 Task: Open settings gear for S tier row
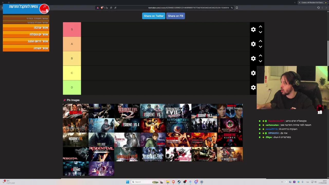253,30
